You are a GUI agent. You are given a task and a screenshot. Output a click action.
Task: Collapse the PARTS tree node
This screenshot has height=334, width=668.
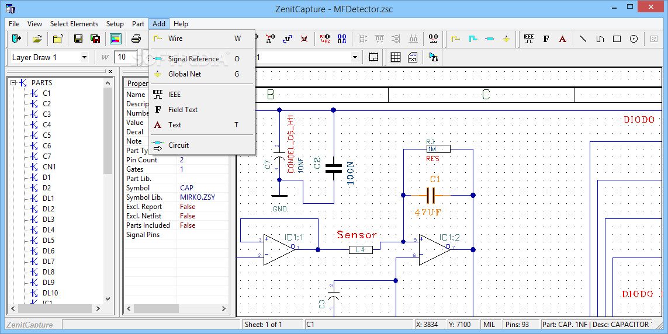click(13, 82)
